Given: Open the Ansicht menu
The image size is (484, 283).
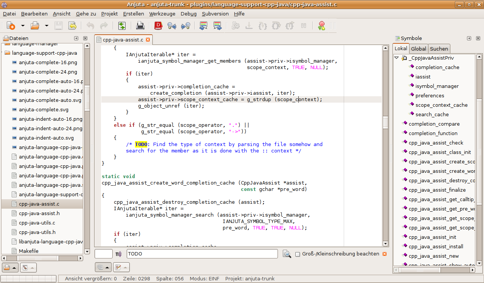Looking at the screenshot, I should [62, 14].
